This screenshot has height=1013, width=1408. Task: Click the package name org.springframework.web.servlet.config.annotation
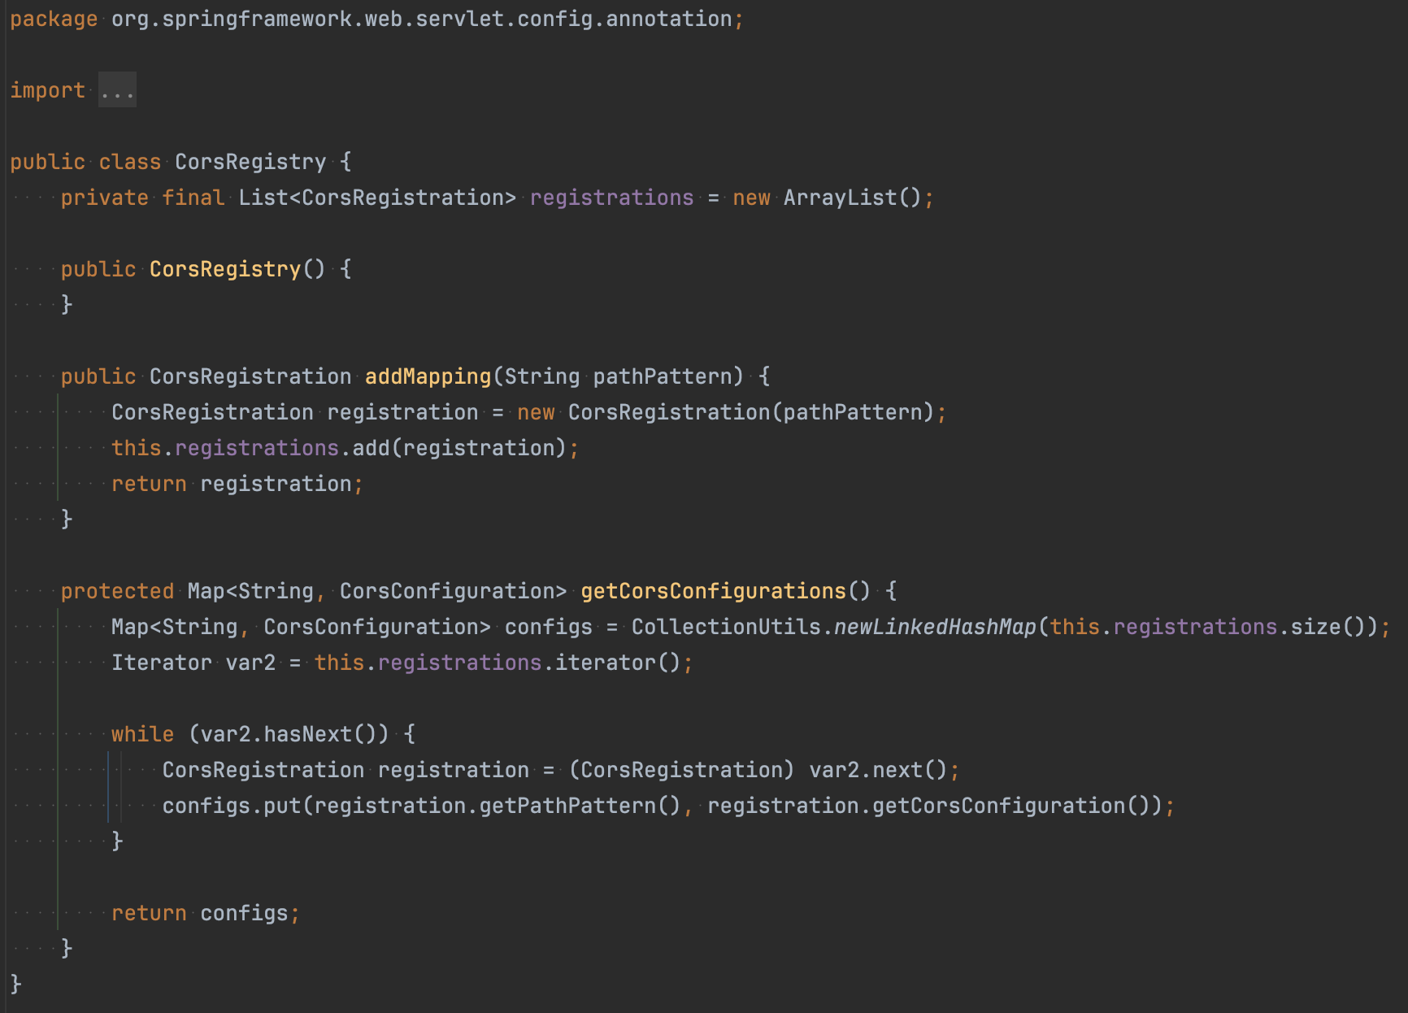(421, 19)
